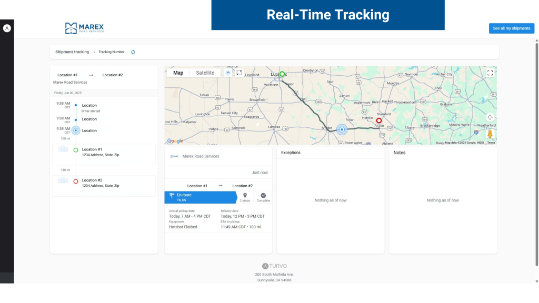Click the refresh icon next to Tracking Number
Image resolution: width=539 pixels, height=303 pixels.
(133, 52)
